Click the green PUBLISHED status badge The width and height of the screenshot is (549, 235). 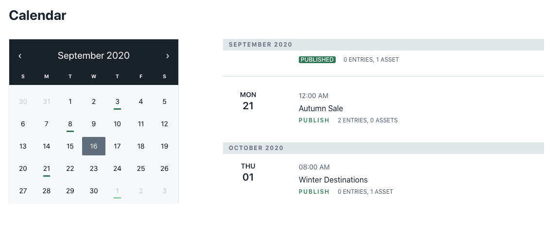[317, 60]
